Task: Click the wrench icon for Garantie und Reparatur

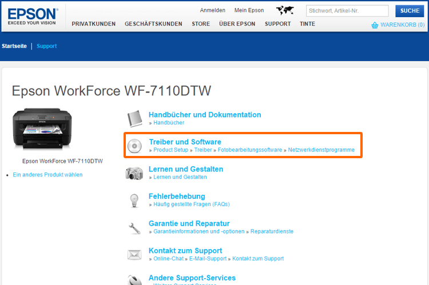Action: pos(134,228)
